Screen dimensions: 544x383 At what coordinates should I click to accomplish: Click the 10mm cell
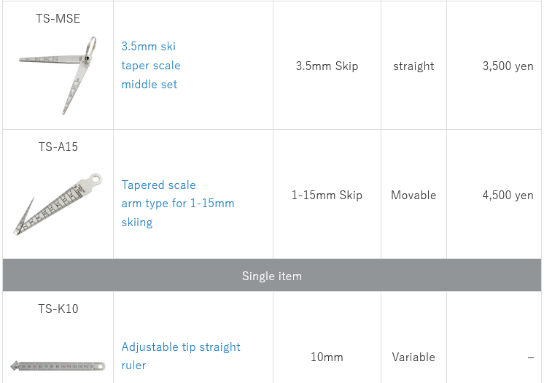327,357
